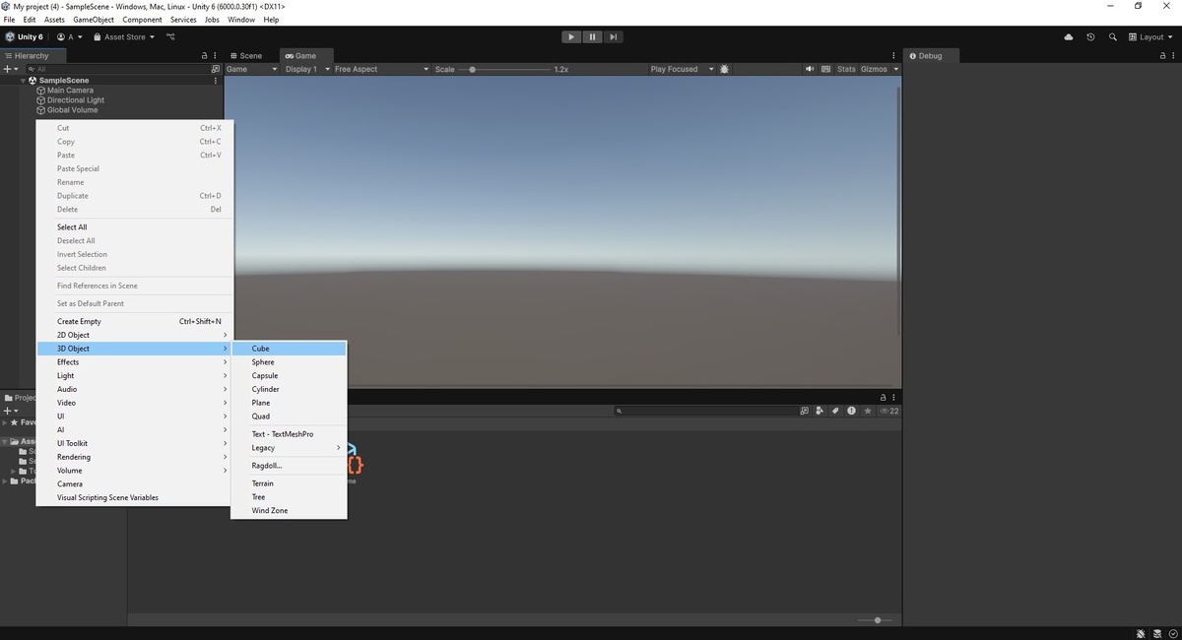Click the Project panel search field
Screen dimensions: 1182x640
click(705, 411)
